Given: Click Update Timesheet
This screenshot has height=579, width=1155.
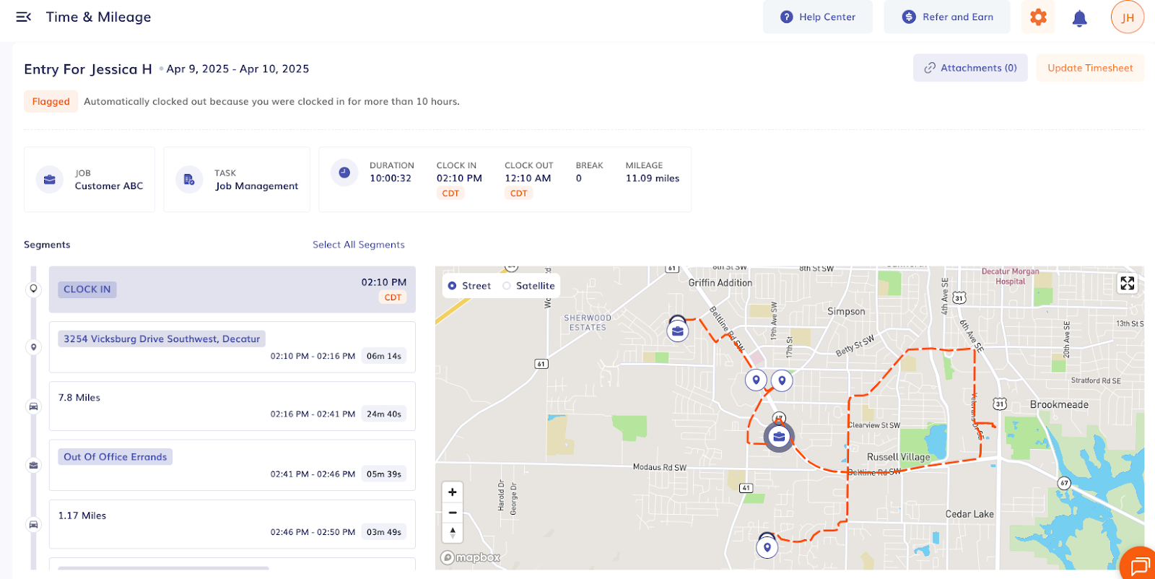Looking at the screenshot, I should pyautogui.click(x=1090, y=68).
